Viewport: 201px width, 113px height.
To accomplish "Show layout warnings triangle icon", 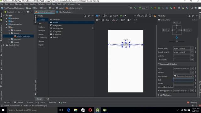I will 155,16.
